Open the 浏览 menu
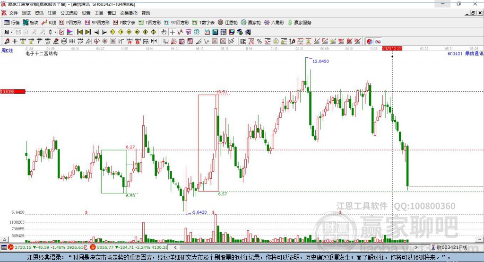Viewport: 484px width, 262px height. (26, 13)
